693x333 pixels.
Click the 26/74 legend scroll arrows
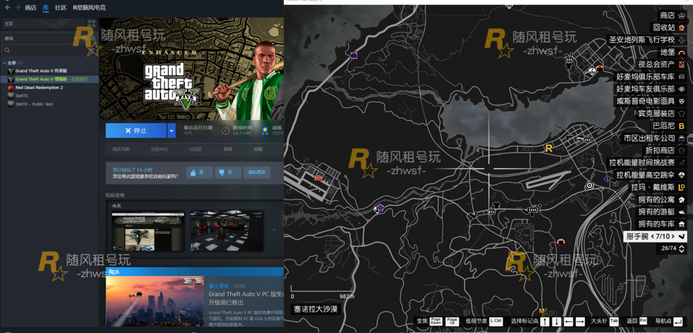tap(681, 248)
